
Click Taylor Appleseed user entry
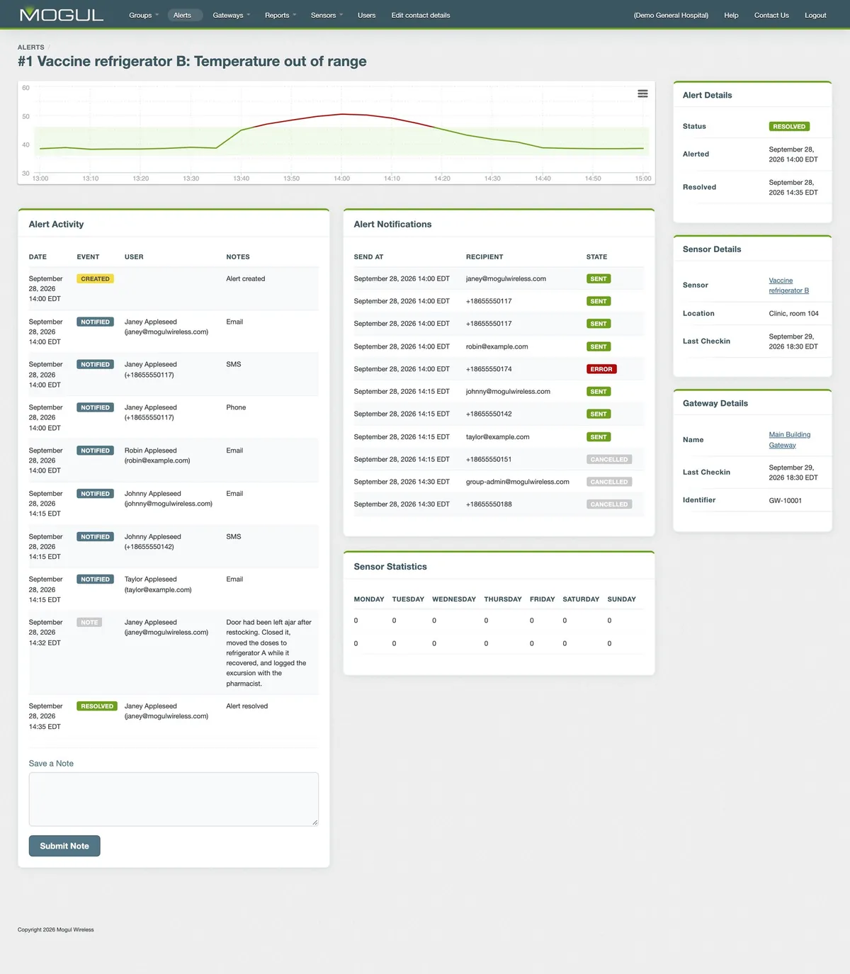click(158, 584)
